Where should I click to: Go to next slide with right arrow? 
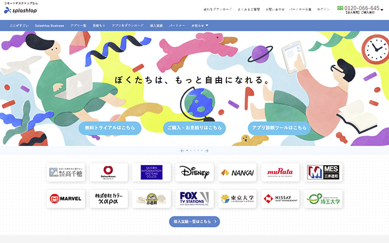[x=206, y=151]
